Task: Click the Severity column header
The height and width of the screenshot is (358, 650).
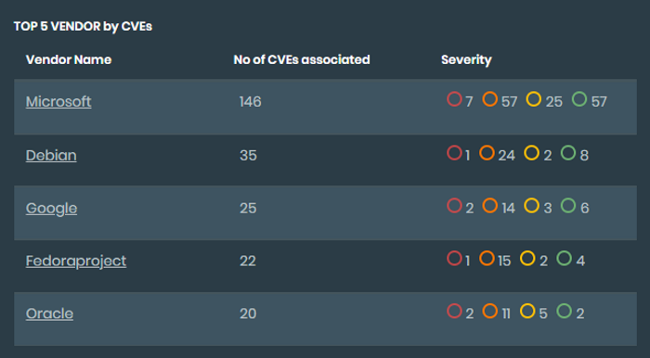Action: click(466, 60)
